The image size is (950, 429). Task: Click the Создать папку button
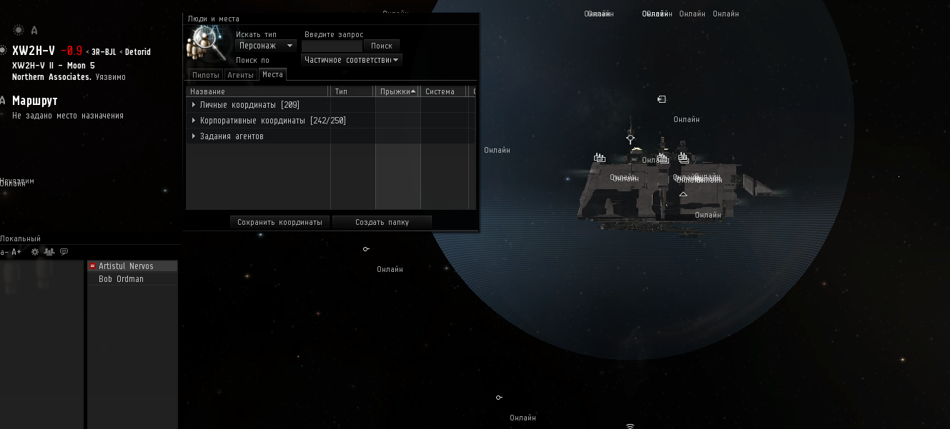pyautogui.click(x=382, y=222)
